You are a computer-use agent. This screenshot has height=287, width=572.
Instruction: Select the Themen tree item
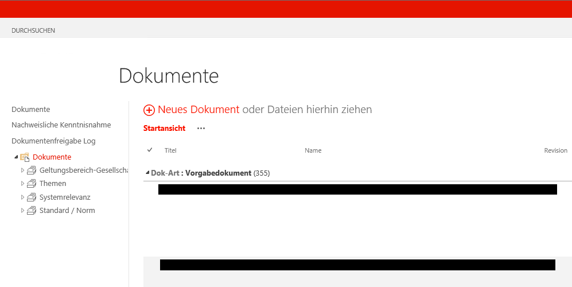coord(53,183)
